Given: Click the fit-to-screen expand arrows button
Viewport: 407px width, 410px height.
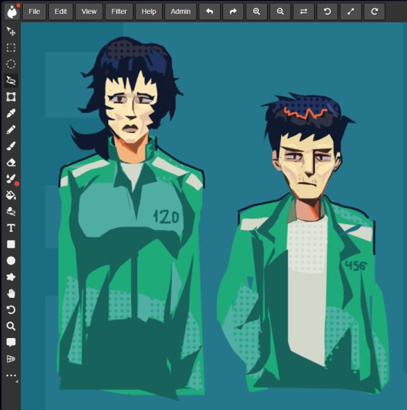Looking at the screenshot, I should 351,11.
